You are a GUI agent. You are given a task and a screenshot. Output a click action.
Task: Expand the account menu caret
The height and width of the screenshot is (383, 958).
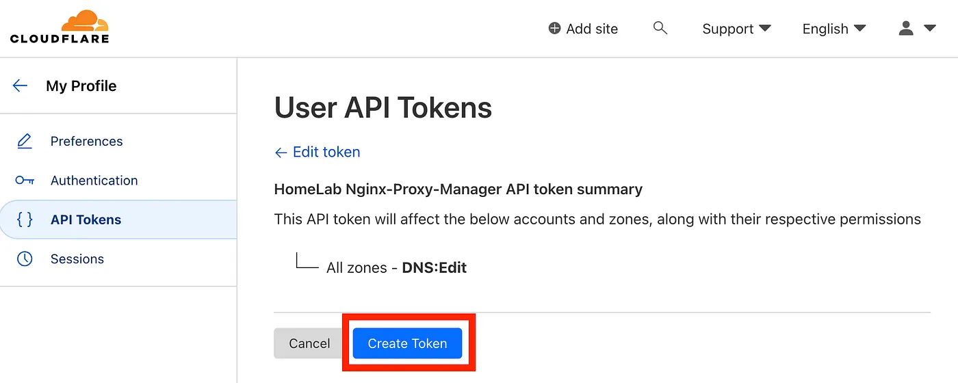click(929, 28)
